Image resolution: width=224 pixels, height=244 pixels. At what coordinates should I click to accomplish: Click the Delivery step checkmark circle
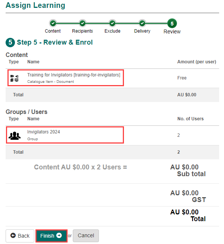pyautogui.click(x=142, y=23)
